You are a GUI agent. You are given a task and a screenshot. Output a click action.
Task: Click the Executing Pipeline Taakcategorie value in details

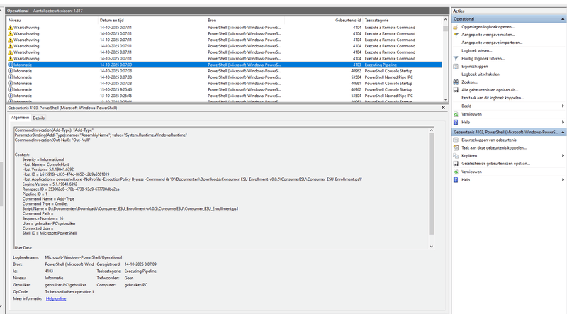140,271
